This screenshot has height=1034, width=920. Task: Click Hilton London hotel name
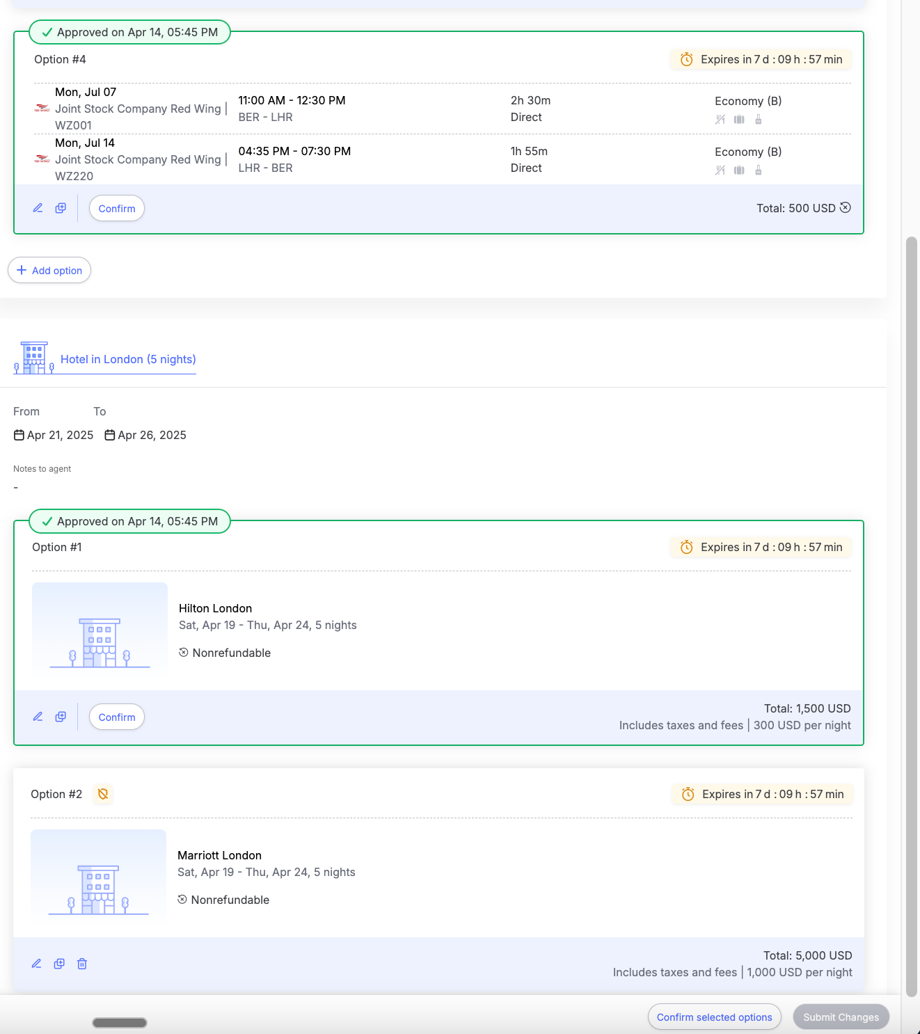(216, 608)
